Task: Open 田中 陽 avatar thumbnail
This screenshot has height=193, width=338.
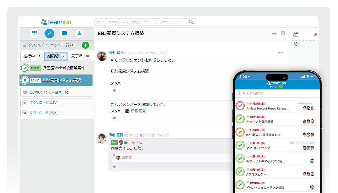Action: tap(102, 56)
